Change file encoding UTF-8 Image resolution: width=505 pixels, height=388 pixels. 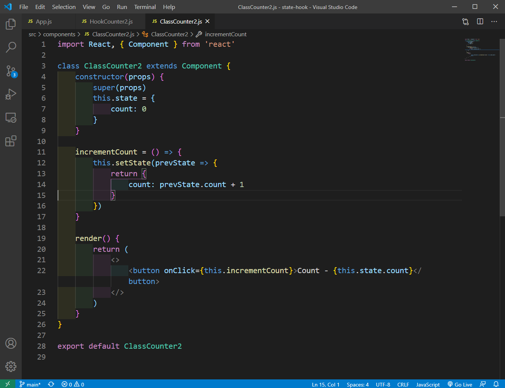point(383,384)
